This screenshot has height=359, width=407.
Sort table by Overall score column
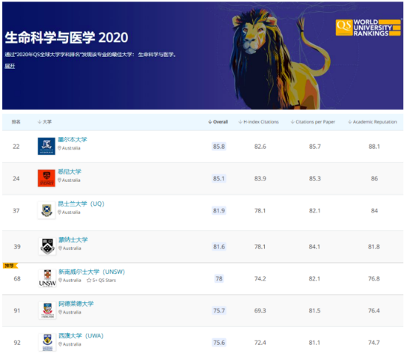click(218, 121)
